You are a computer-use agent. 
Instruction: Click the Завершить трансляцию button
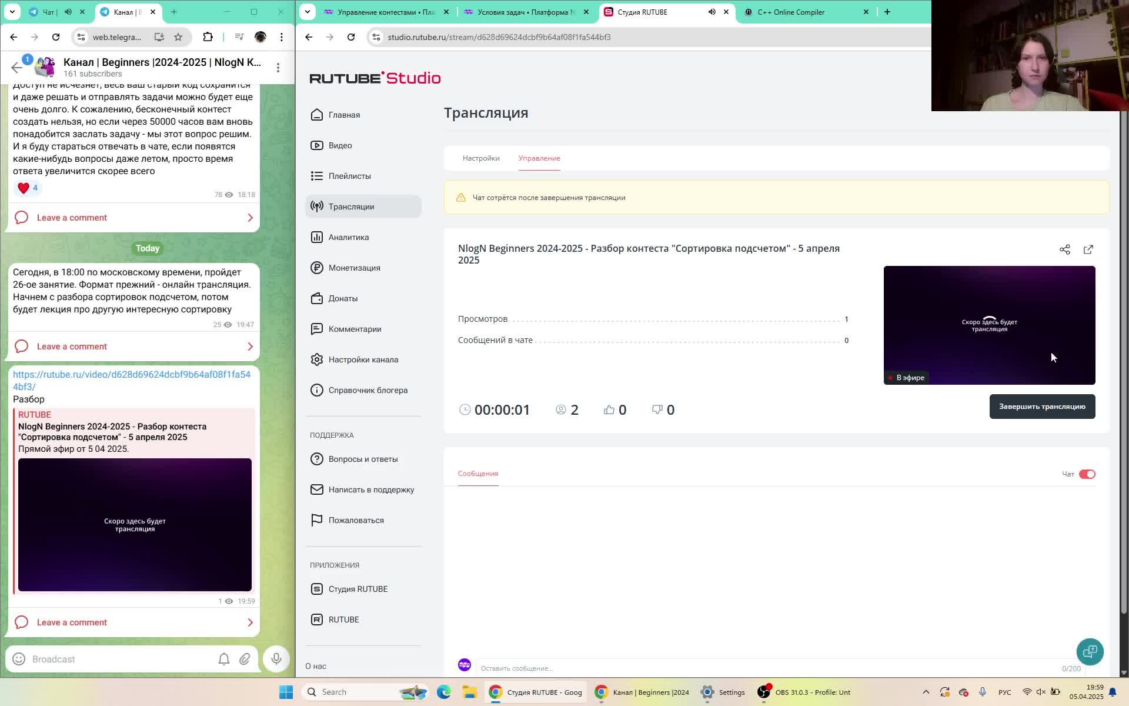(1042, 407)
